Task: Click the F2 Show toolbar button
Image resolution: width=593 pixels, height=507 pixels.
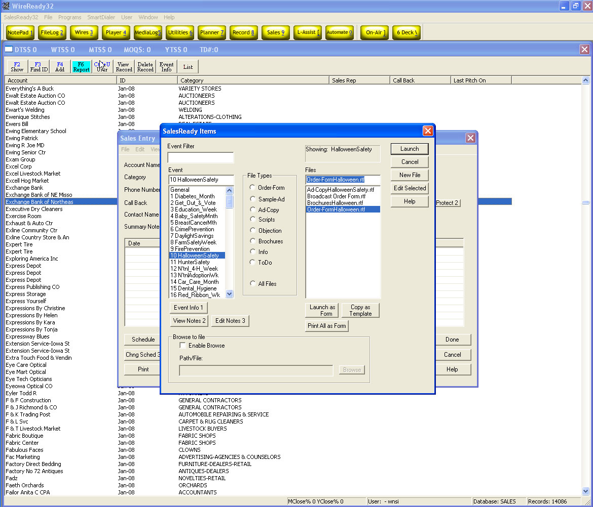Action: click(x=17, y=67)
